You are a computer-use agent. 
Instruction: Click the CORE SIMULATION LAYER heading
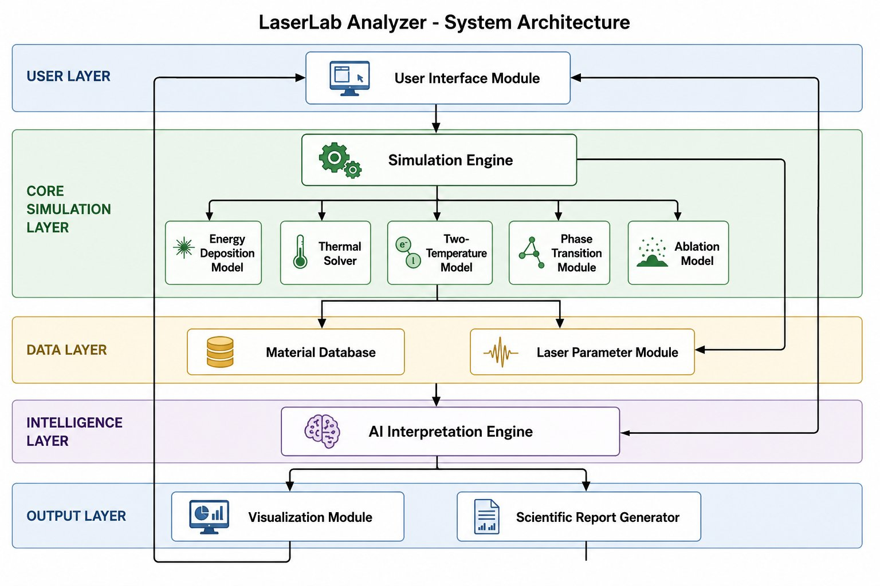pos(69,209)
